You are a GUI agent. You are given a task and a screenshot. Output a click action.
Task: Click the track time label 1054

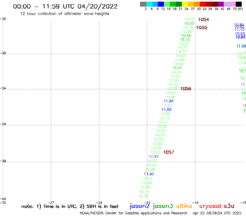(x=204, y=20)
